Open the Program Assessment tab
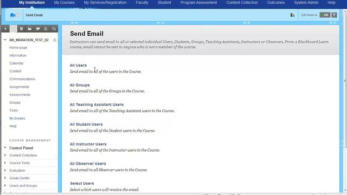This screenshot has height=195, width=347. [x=198, y=3]
